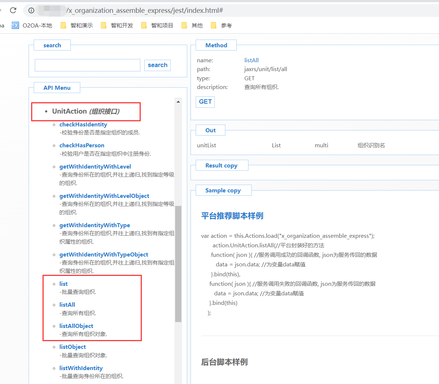Select the multi value in the Out row
The height and width of the screenshot is (384, 439).
pos(321,145)
